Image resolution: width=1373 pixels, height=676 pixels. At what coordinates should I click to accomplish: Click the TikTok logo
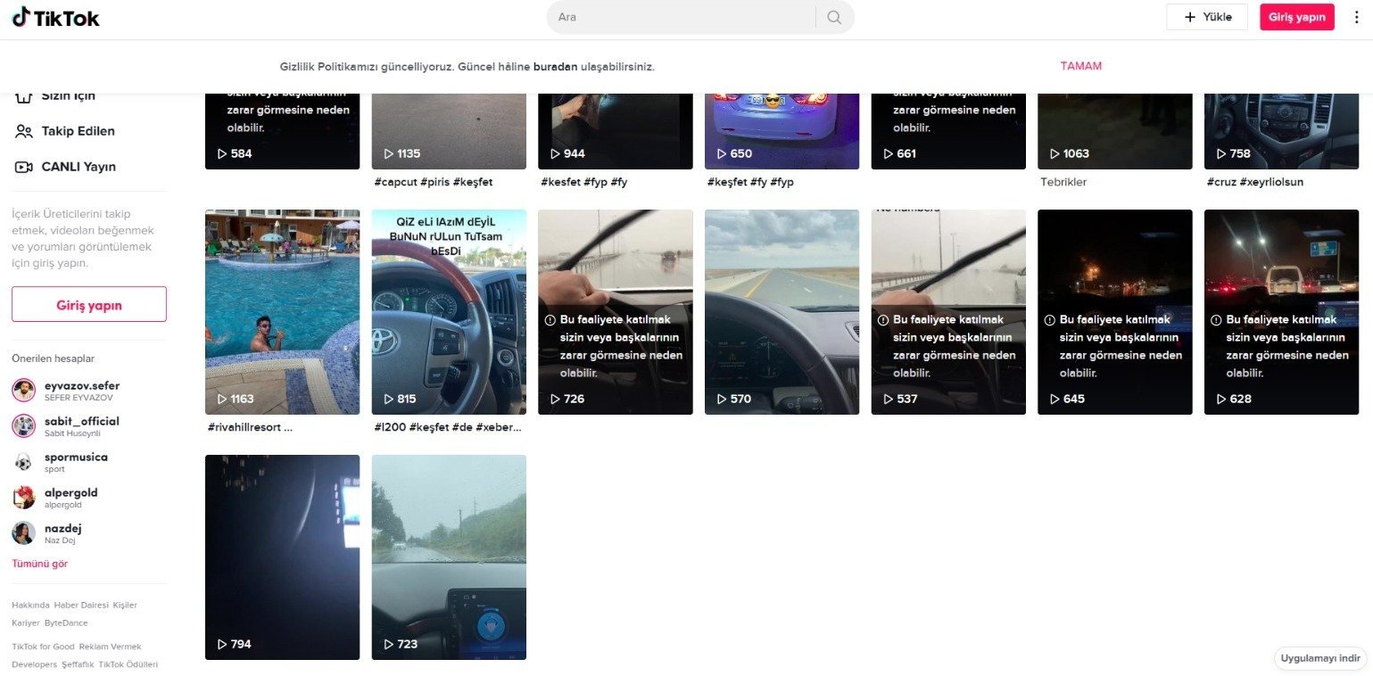coord(56,17)
